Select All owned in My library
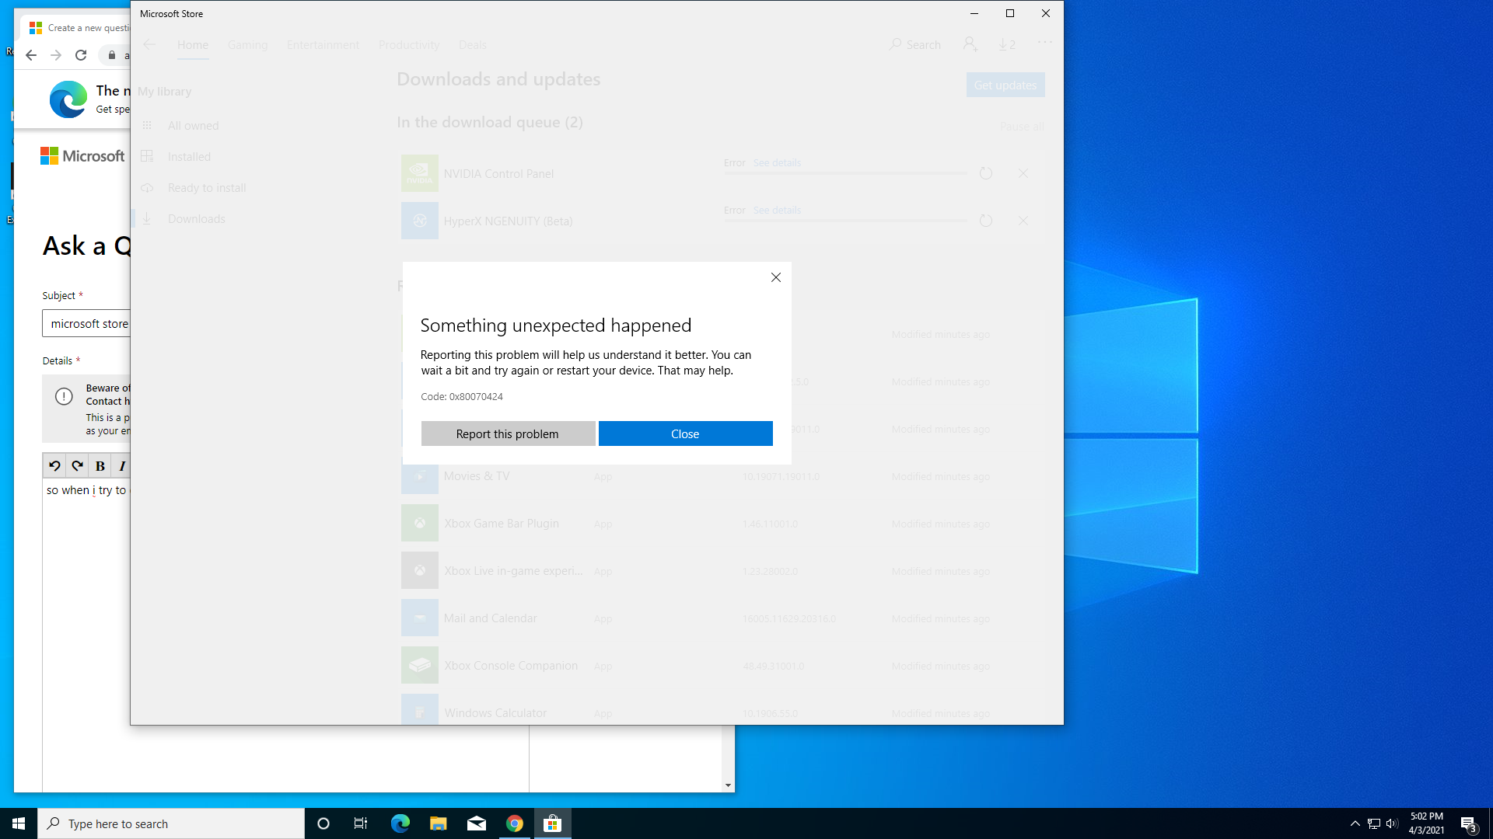Viewport: 1493px width, 839px height. (193, 125)
